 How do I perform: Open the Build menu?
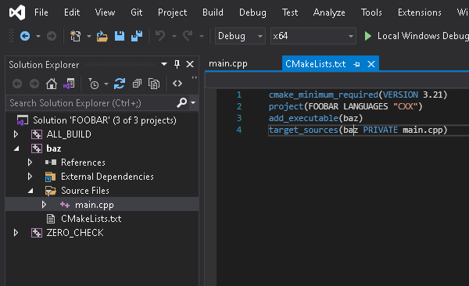tap(213, 13)
